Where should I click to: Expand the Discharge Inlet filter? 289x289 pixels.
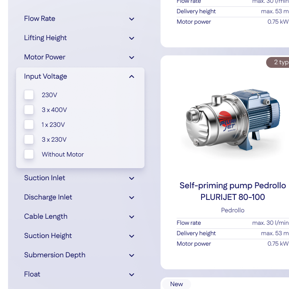(79, 197)
